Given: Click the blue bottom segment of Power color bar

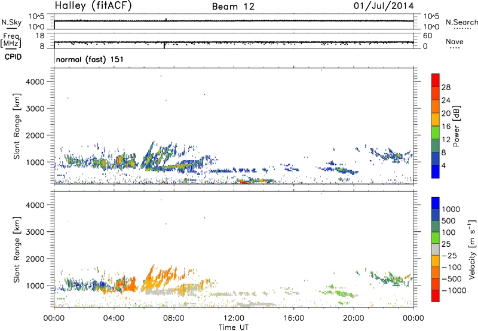Looking at the screenshot, I should pyautogui.click(x=436, y=171).
